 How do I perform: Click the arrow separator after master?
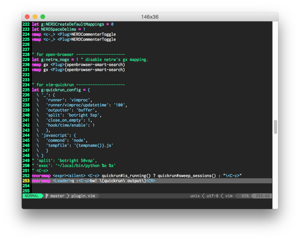67,196
